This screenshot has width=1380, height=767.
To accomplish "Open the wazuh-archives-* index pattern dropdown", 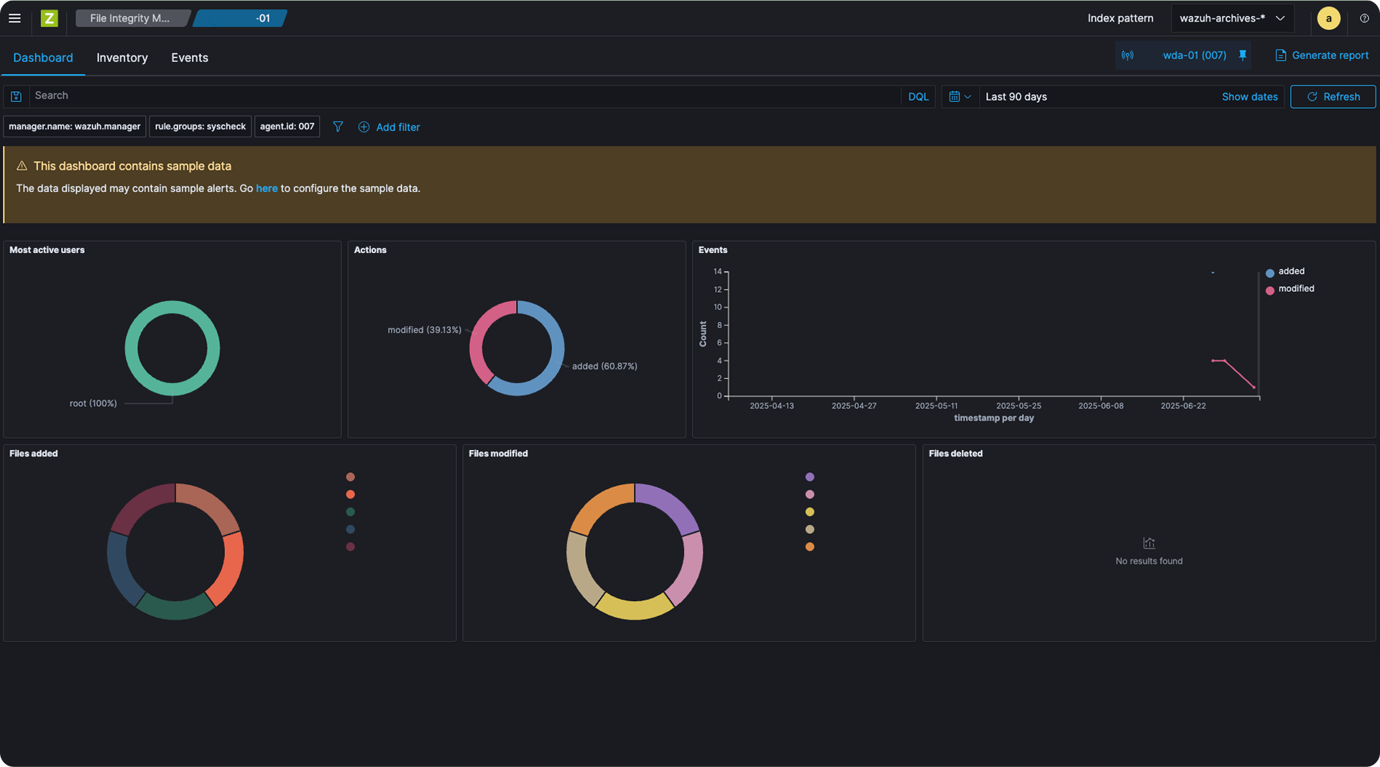I will click(x=1232, y=19).
